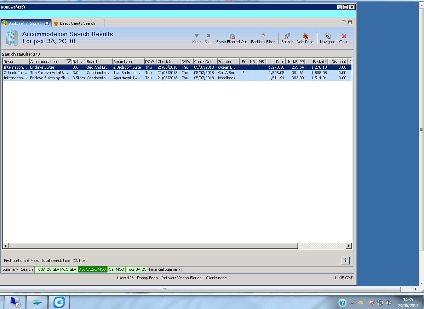Sort by the Check Out column
Viewport: 424px width, 309px height.
click(x=205, y=62)
